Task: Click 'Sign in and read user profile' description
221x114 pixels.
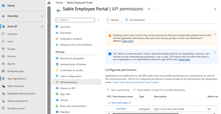Action: pos(169,109)
